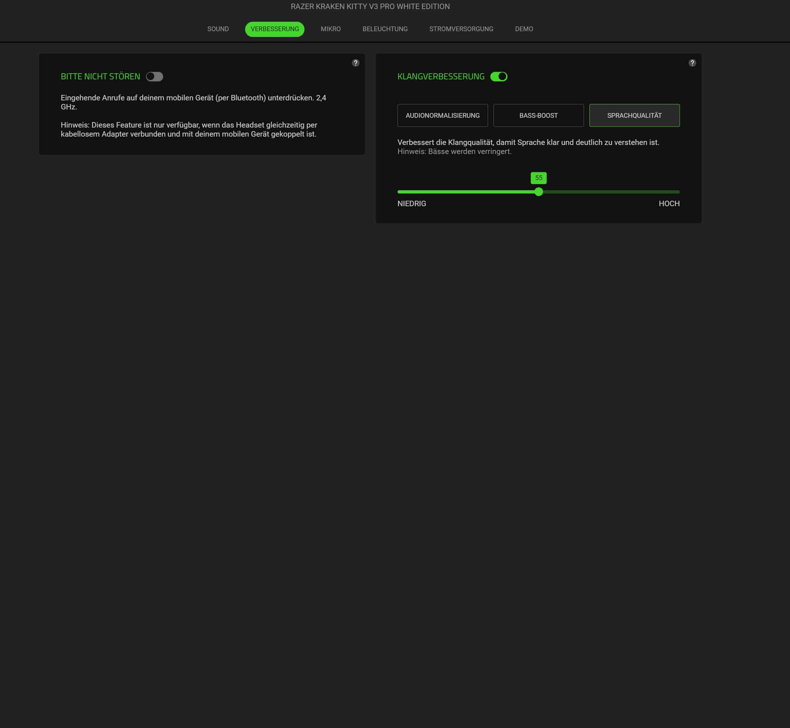Click the slider value bubble showing 55

538,178
